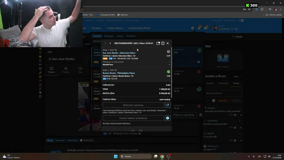Open the messages envelope
This screenshot has height=160, width=284.
[x=205, y=28]
